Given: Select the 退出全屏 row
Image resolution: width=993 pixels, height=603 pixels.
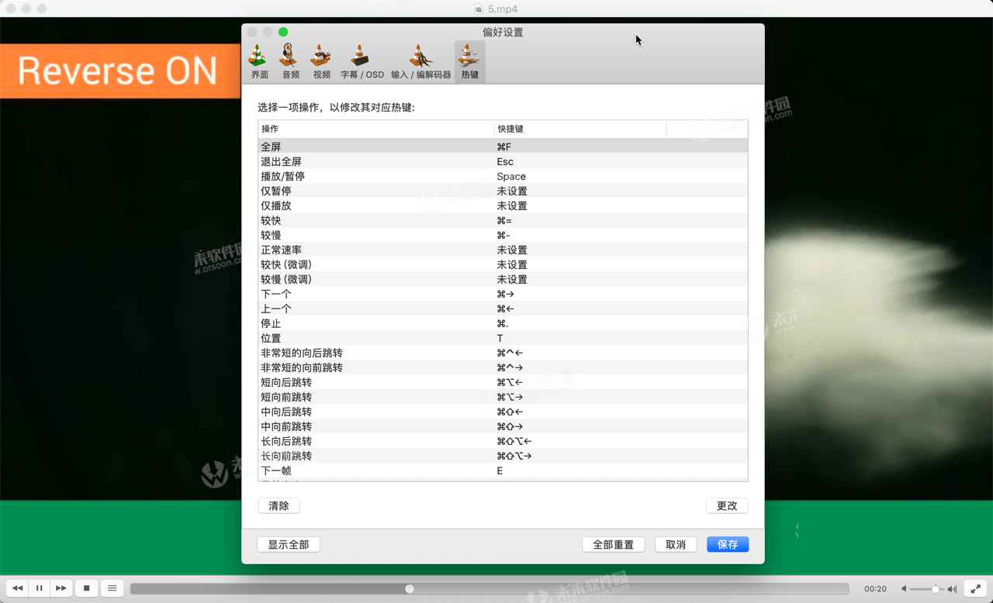Looking at the screenshot, I should (x=503, y=161).
